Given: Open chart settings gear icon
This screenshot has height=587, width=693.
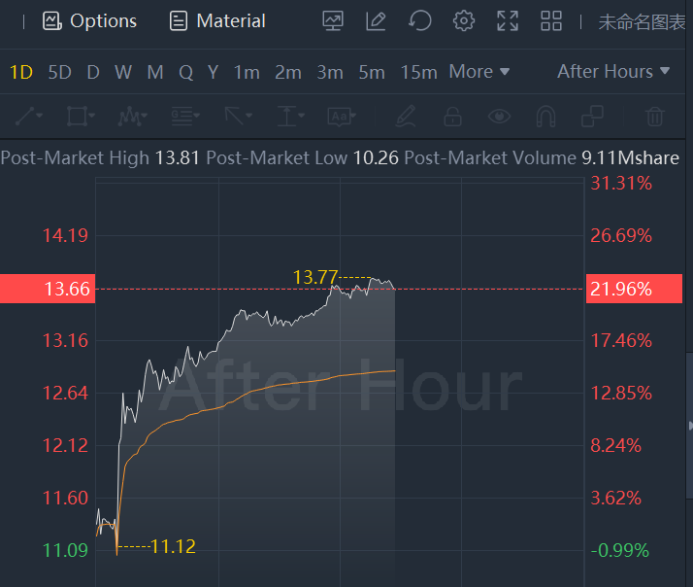Looking at the screenshot, I should tap(464, 20).
